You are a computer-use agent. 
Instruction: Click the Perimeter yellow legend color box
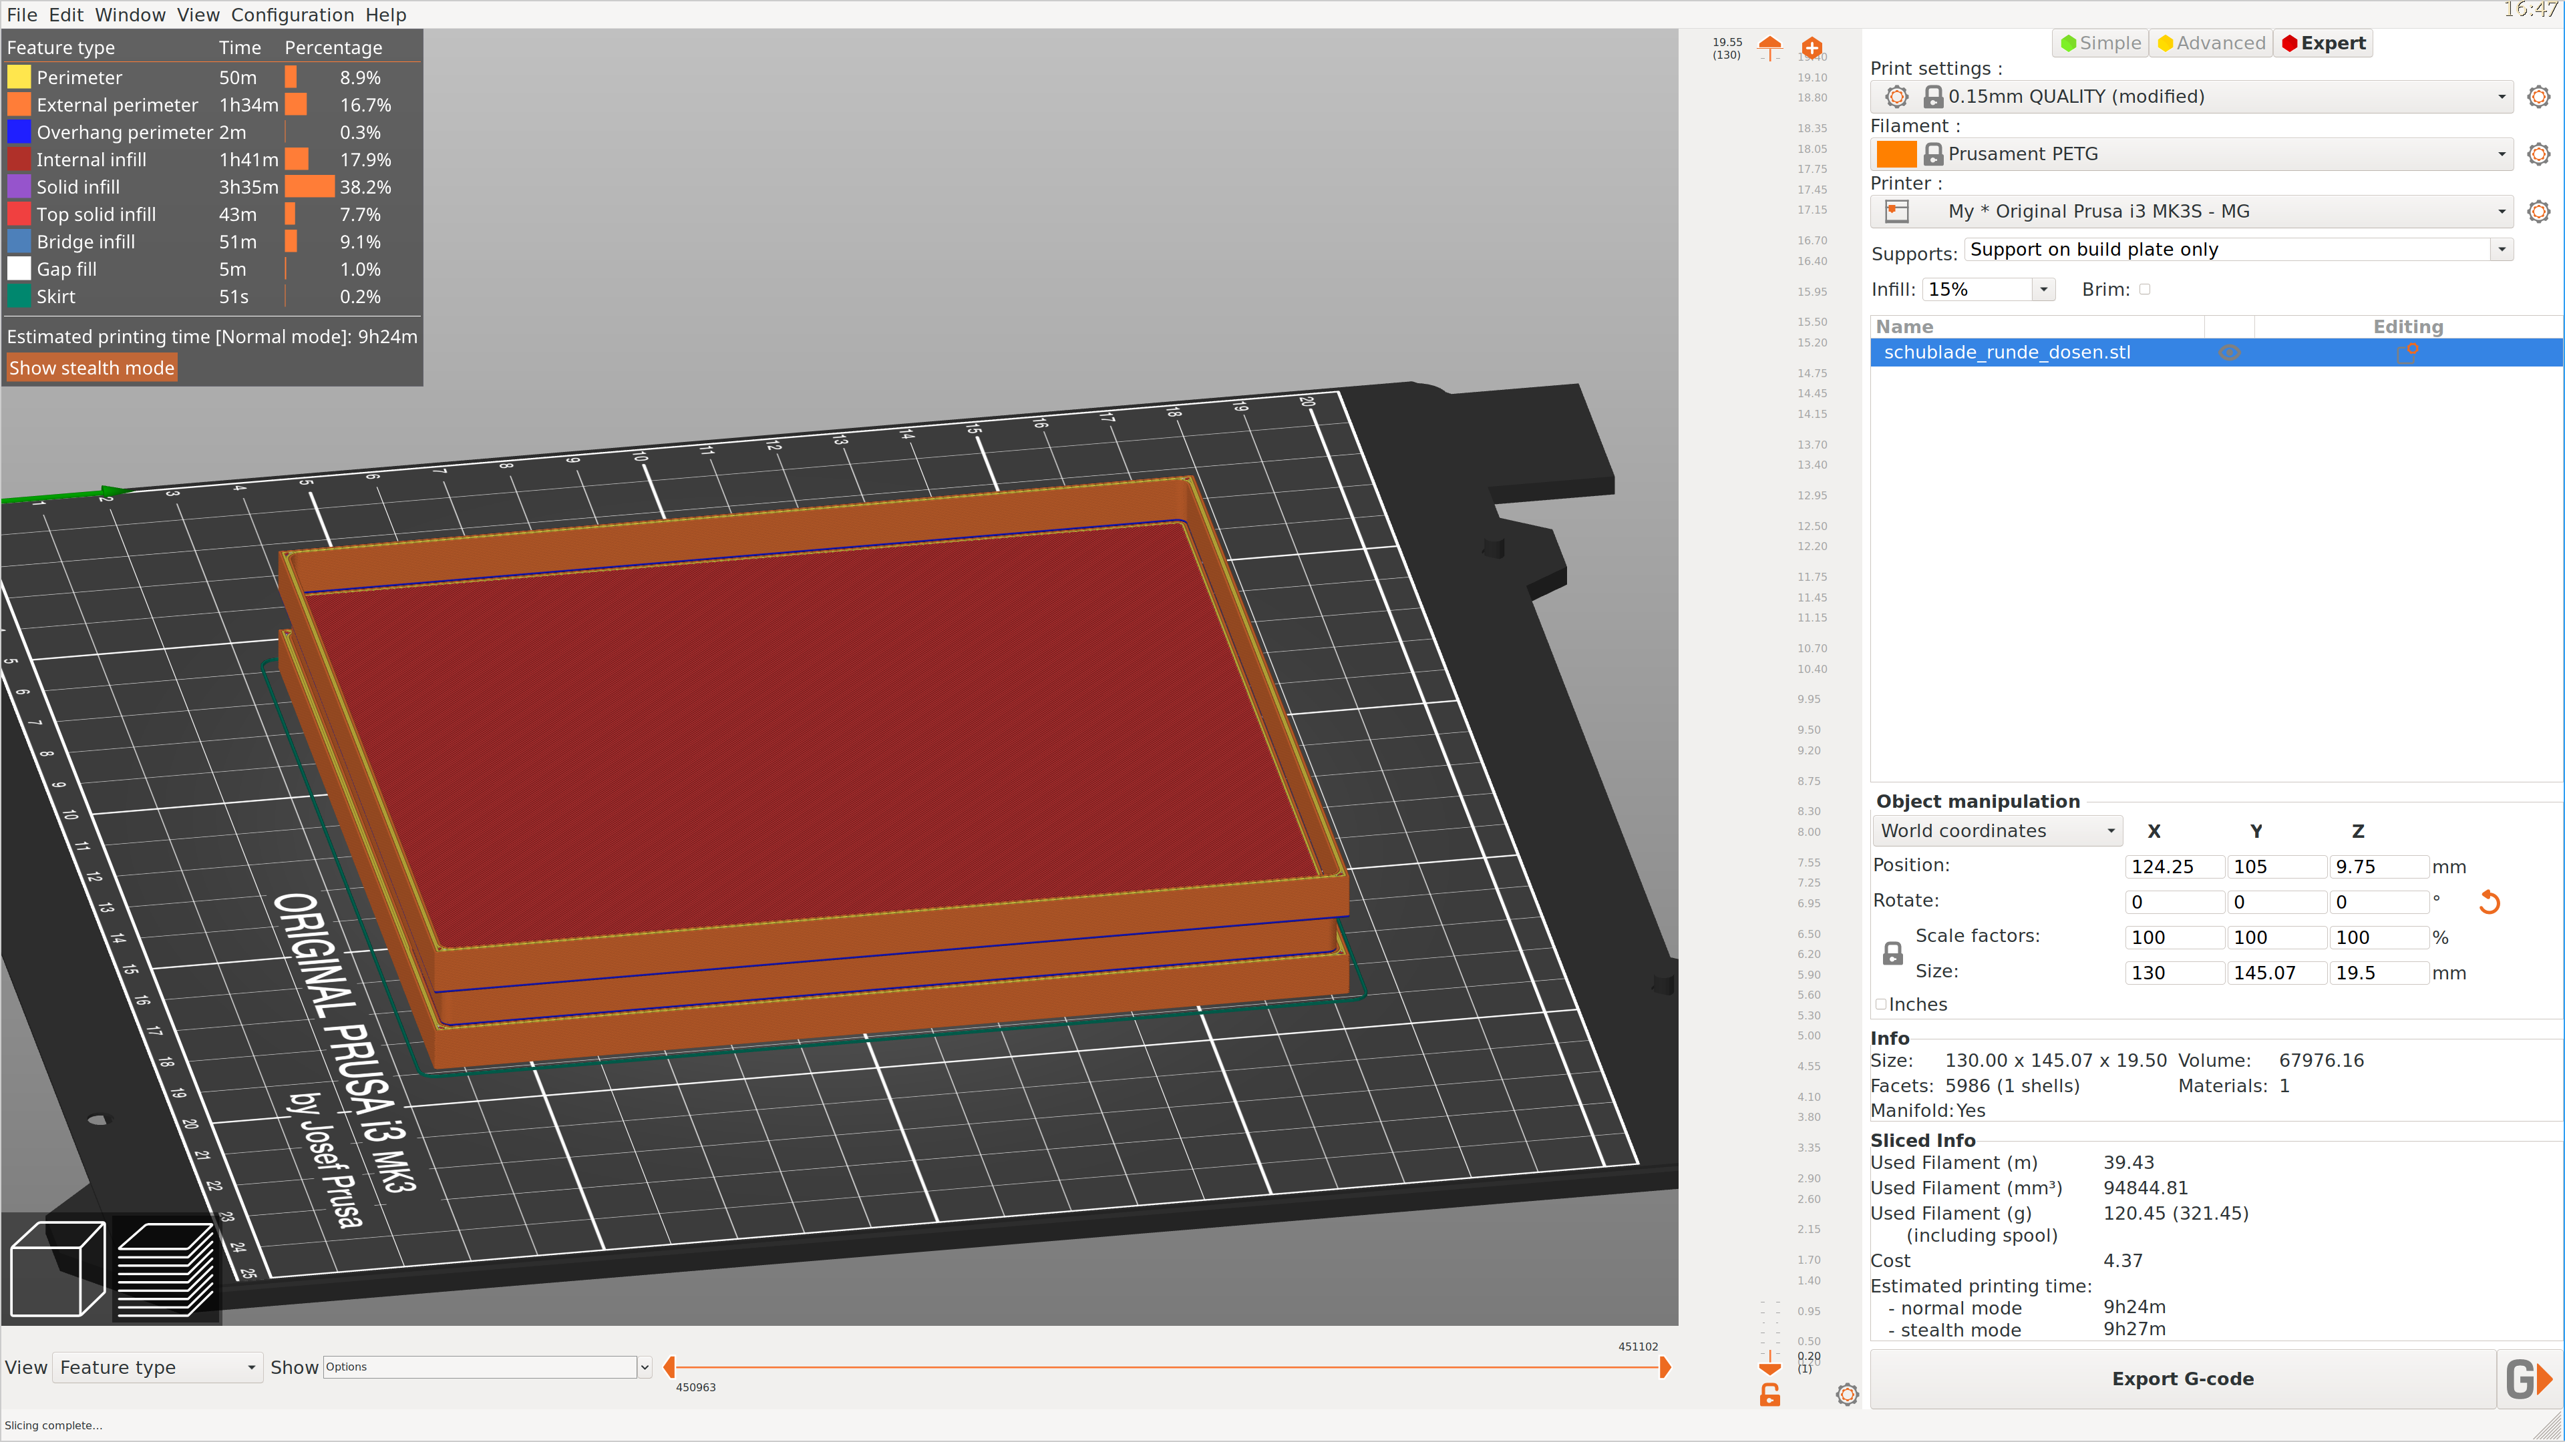[x=19, y=77]
